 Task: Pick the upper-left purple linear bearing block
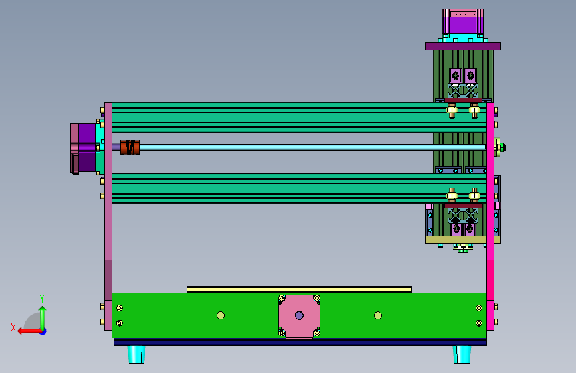(x=456, y=76)
